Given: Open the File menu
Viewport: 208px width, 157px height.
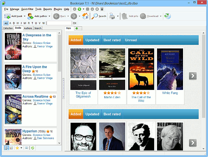Looking at the screenshot, I should (x=6, y=9).
